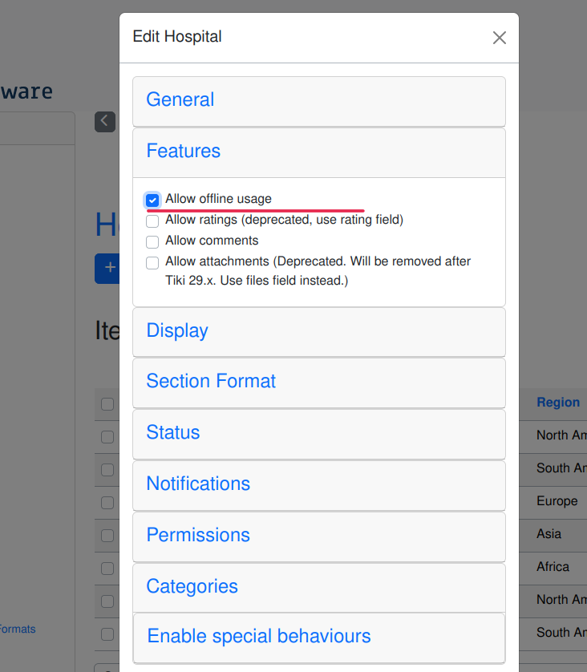This screenshot has height=672, width=587.
Task: Uncheck Allow offline usage
Action: [x=152, y=200]
